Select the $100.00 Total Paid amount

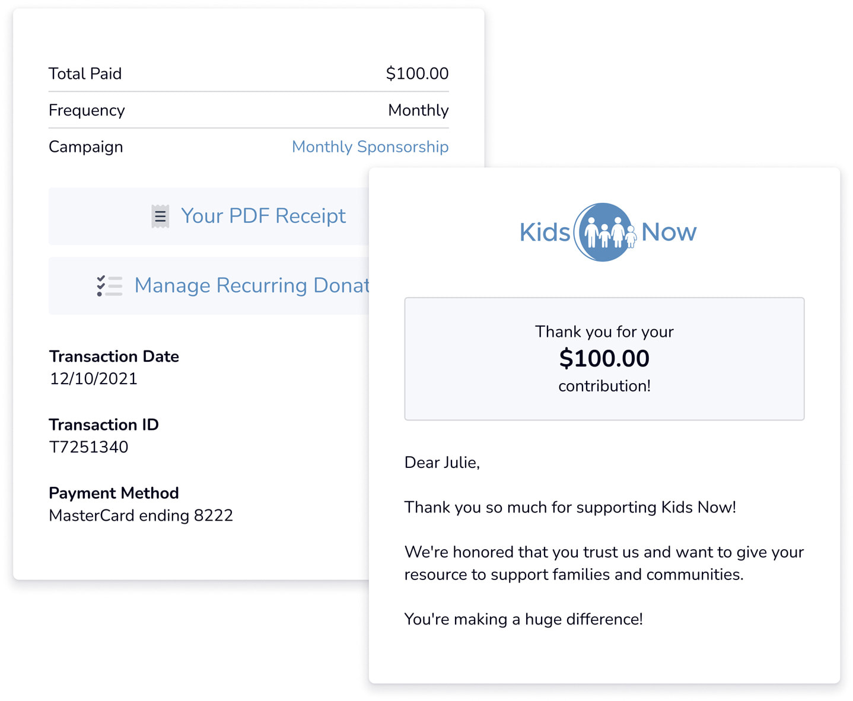click(x=417, y=74)
